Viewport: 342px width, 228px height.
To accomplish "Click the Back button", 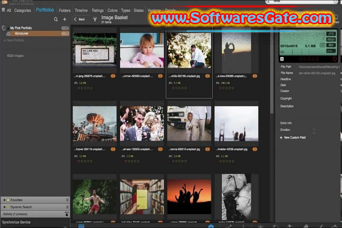I will point(79,19).
